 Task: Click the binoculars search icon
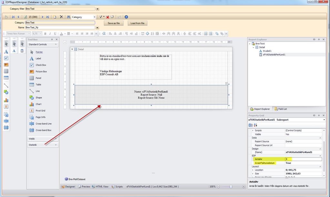click(68, 17)
